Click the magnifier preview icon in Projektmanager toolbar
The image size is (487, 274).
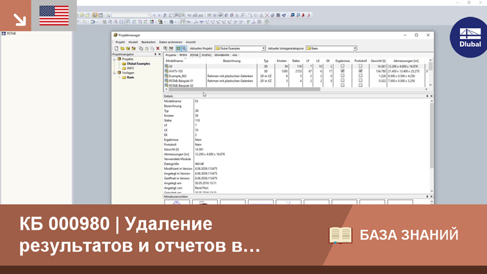point(184,49)
